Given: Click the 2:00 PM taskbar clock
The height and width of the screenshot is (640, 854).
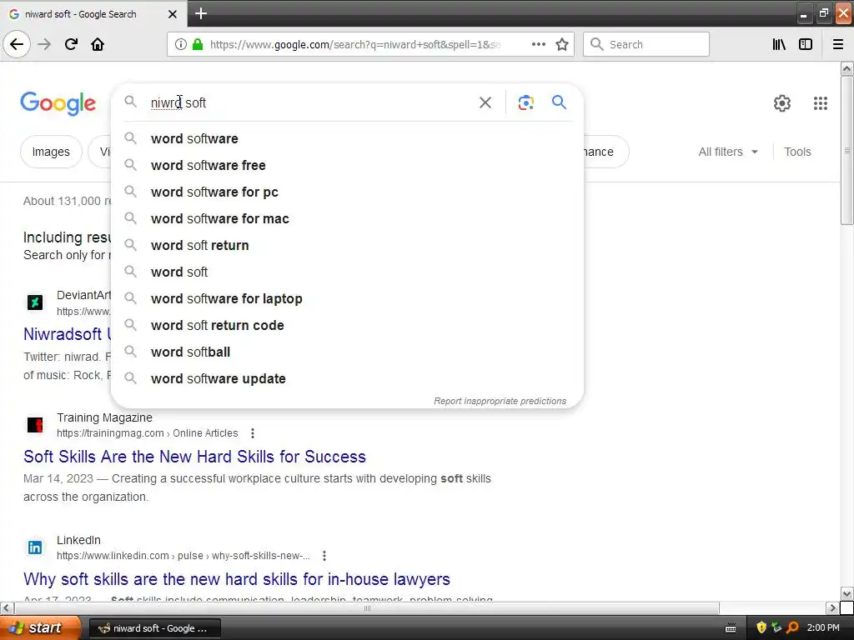Looking at the screenshot, I should click(823, 628).
